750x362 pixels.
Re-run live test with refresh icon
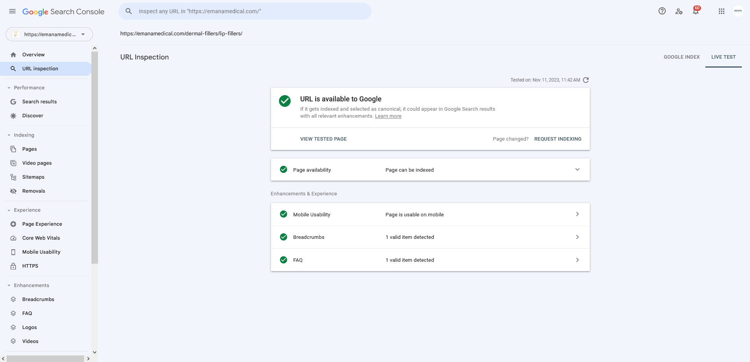(586, 80)
